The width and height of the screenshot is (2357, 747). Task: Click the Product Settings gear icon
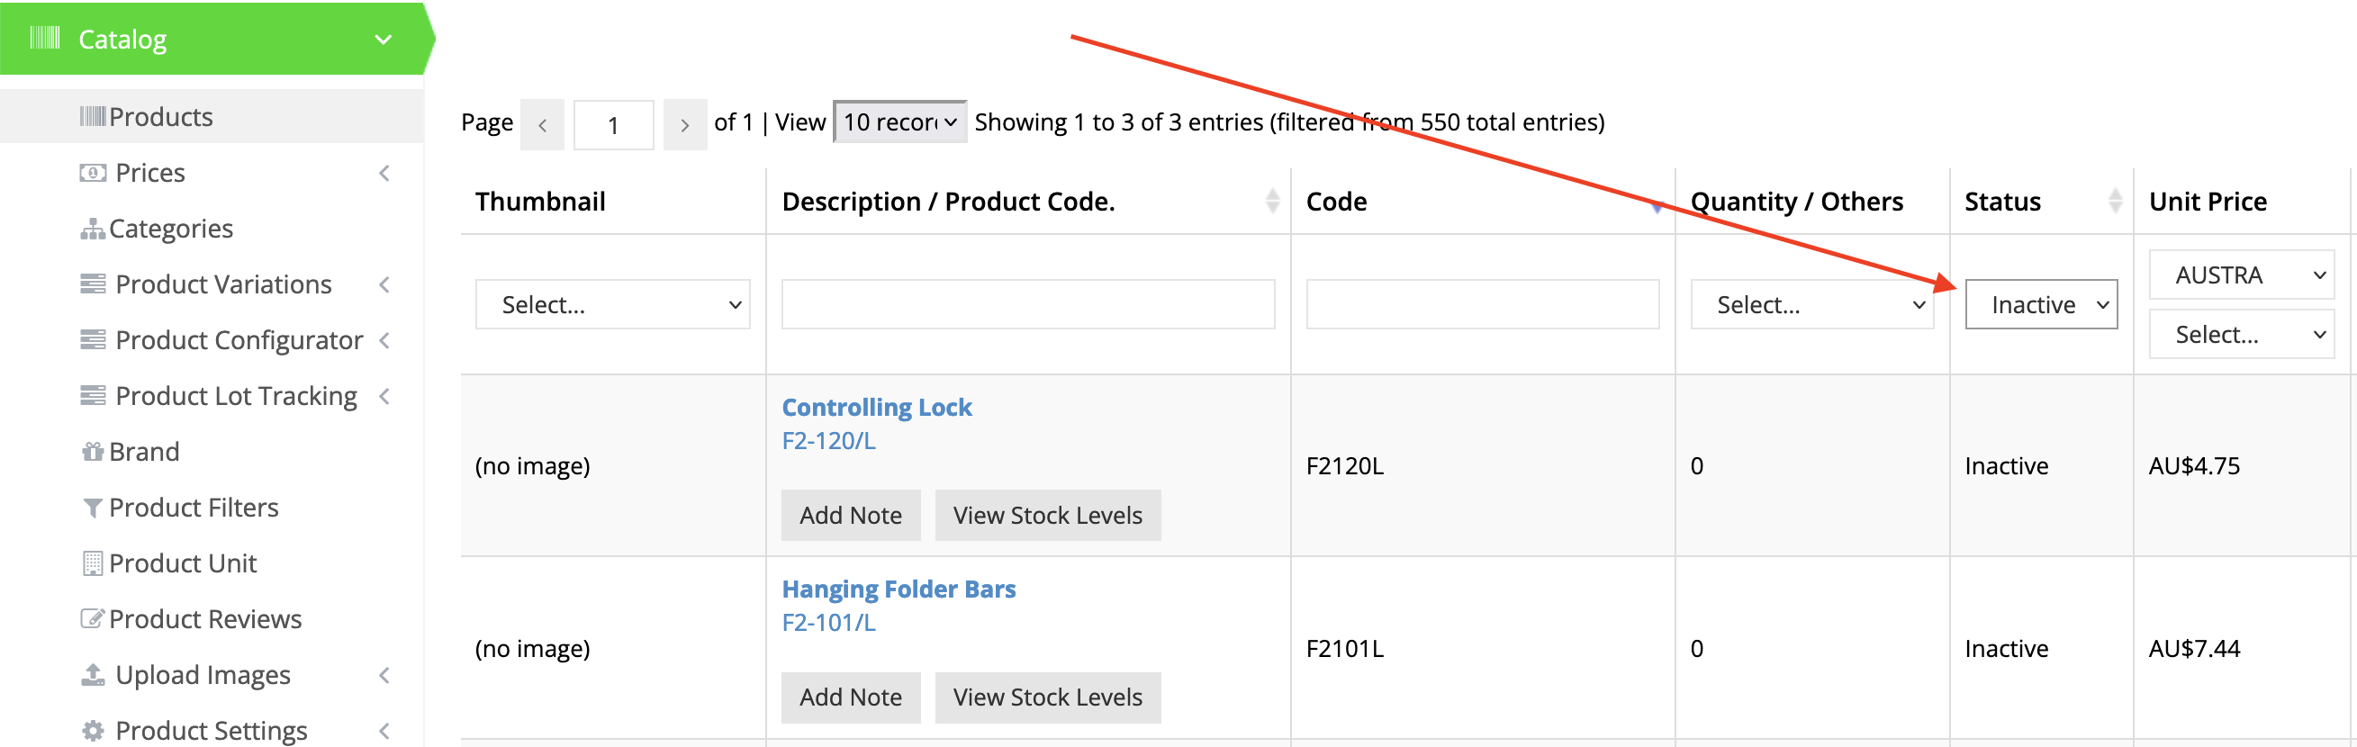tap(93, 732)
